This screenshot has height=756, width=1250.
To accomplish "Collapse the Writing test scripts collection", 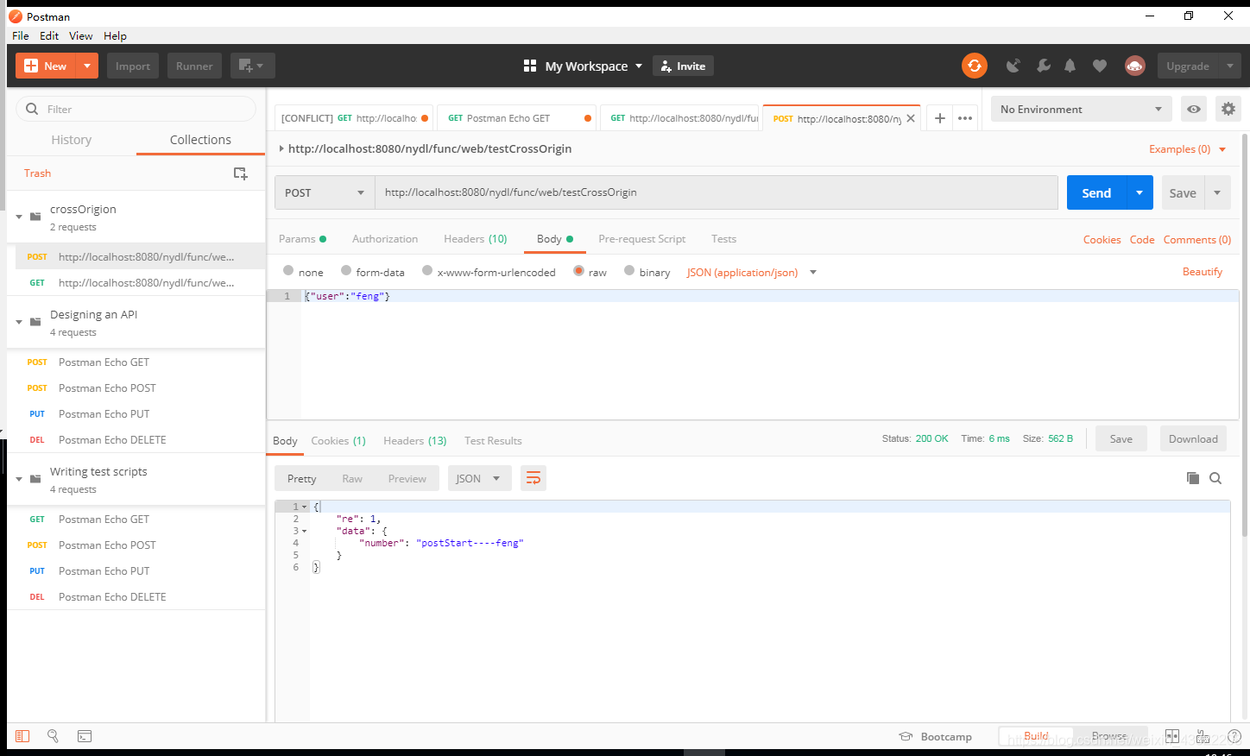I will tap(19, 479).
